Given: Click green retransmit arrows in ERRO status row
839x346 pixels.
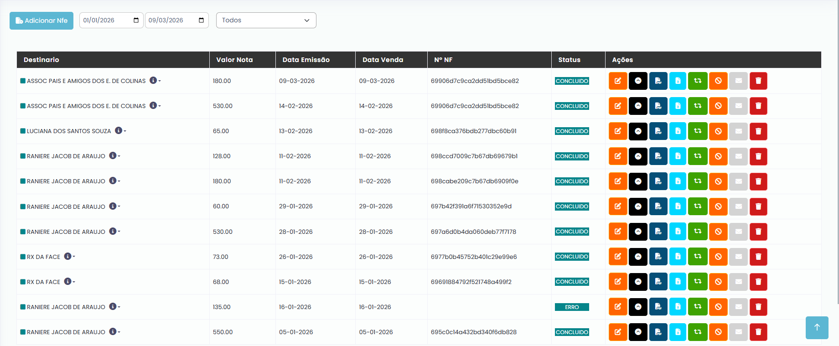Looking at the screenshot, I should 698,307.
